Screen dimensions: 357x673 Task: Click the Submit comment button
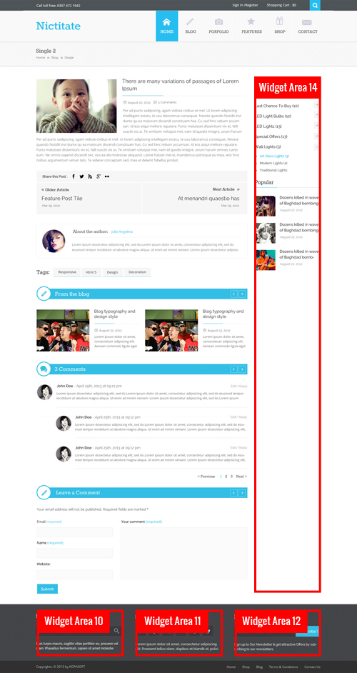[47, 589]
